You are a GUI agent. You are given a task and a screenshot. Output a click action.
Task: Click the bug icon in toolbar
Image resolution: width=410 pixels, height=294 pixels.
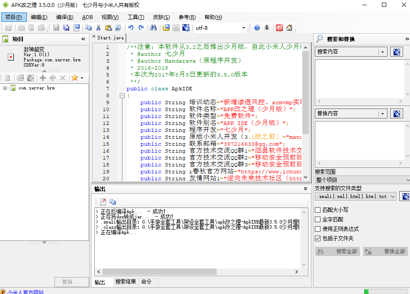pyautogui.click(x=267, y=28)
